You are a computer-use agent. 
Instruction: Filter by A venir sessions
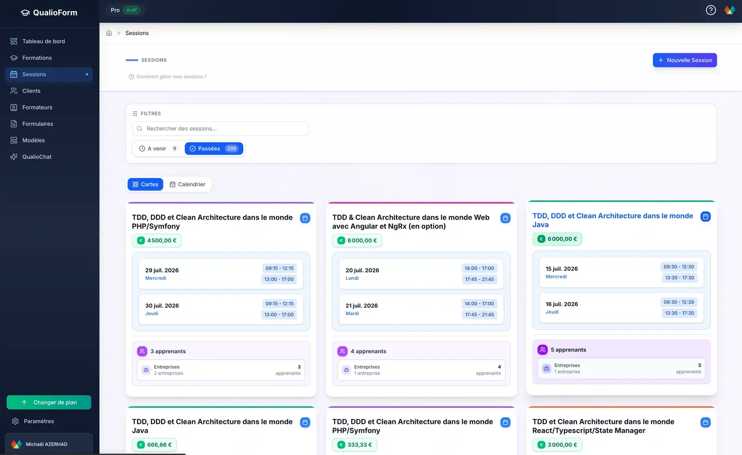click(158, 149)
